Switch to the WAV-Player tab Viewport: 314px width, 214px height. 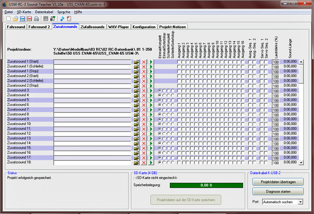118,27
